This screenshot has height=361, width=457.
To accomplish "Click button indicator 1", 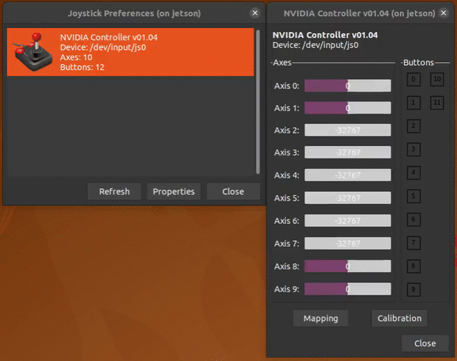I will click(413, 103).
